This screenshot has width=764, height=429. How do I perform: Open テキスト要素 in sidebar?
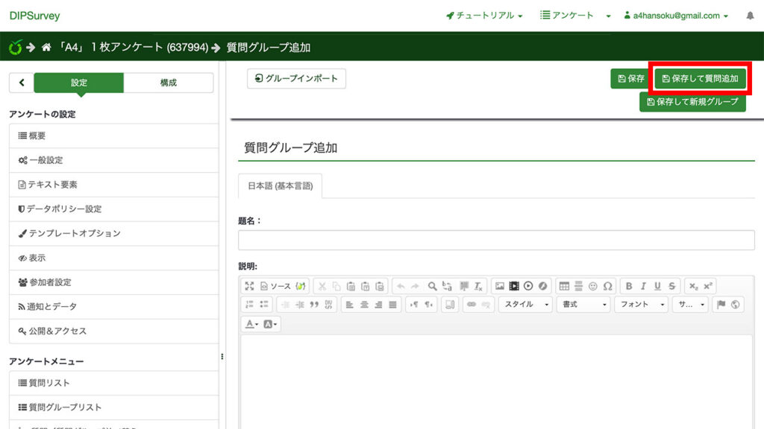pos(114,185)
